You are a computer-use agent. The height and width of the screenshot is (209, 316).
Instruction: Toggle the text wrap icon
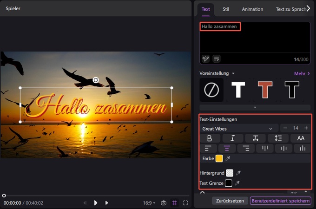click(x=217, y=59)
